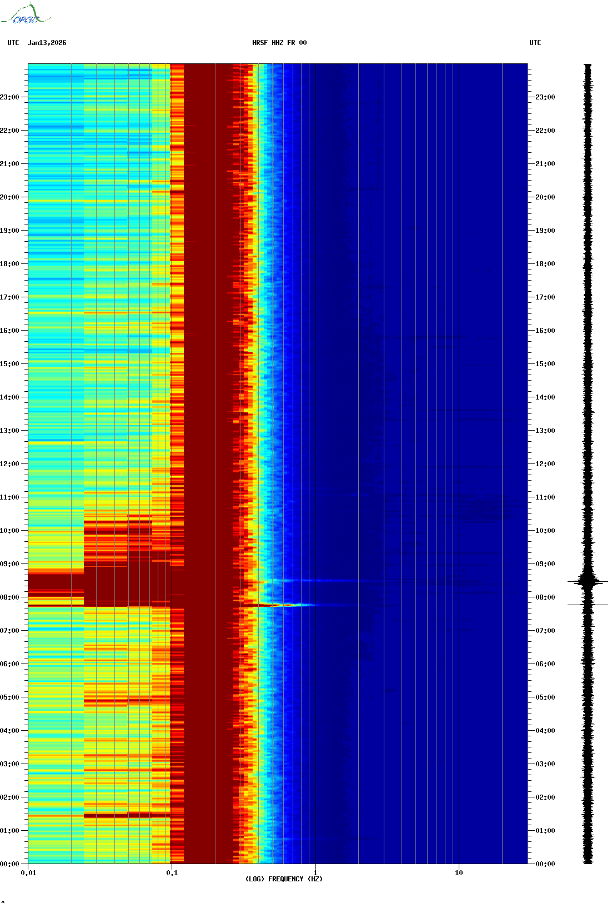Click the 10 Hz frequency axis label
612x908 pixels.
coord(459,873)
